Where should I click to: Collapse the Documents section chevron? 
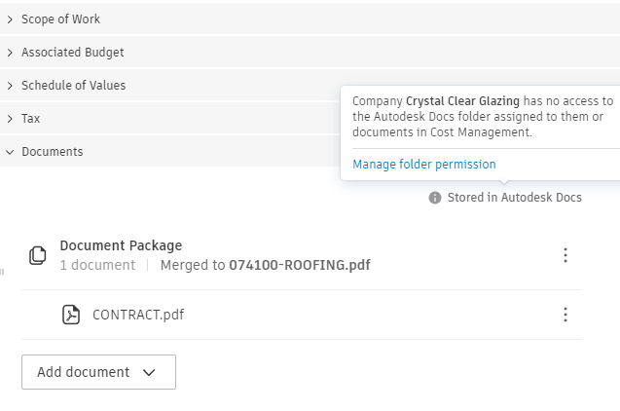tap(10, 152)
